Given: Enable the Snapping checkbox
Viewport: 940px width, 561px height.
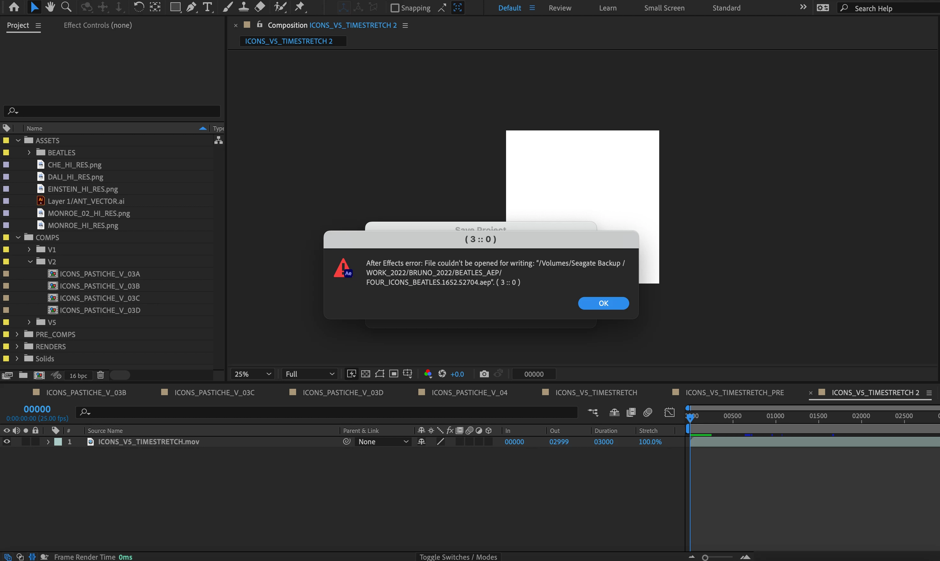Looking at the screenshot, I should click(x=395, y=8).
